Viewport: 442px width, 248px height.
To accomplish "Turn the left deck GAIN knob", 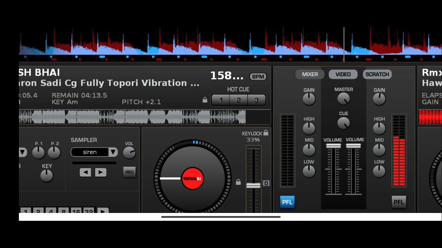I will coord(309,99).
